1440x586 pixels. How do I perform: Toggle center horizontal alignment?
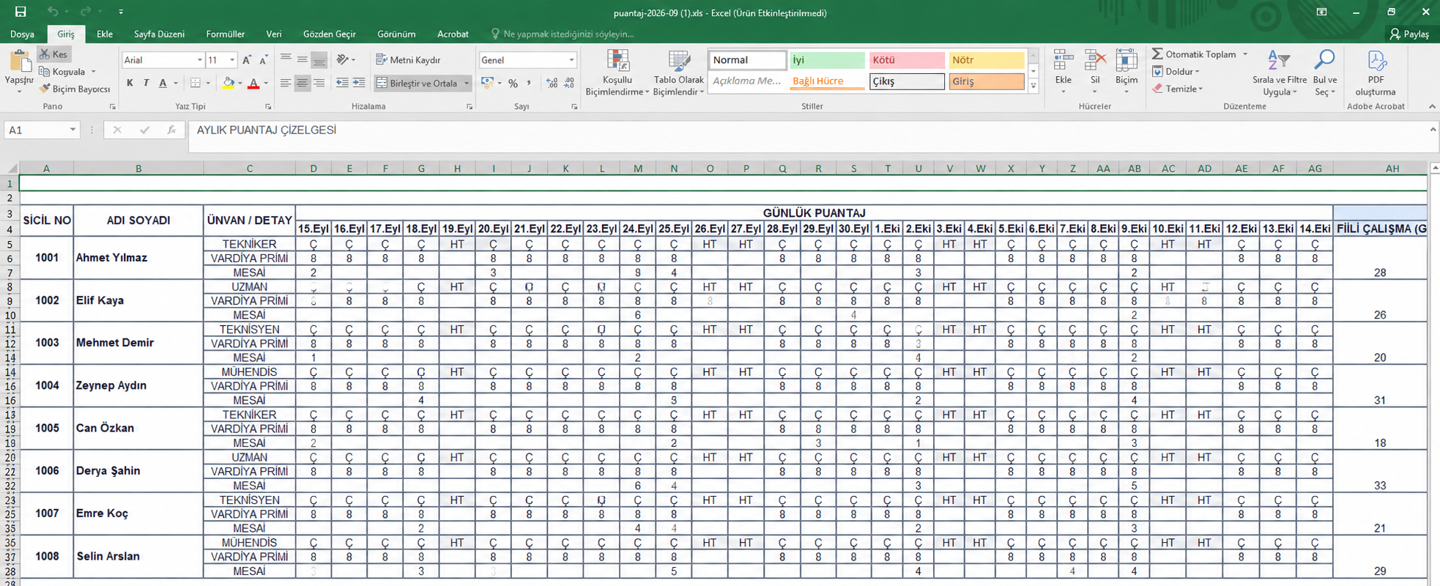(x=302, y=84)
